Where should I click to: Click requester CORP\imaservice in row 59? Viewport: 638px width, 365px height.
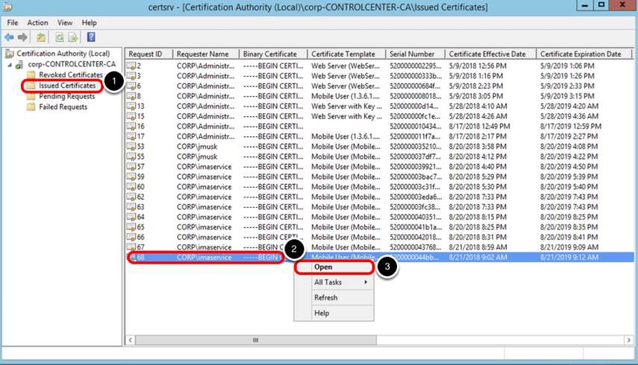[x=204, y=177]
